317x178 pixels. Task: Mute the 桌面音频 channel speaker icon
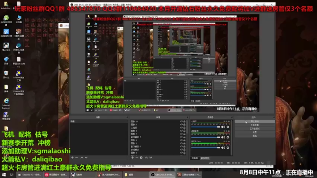(223, 137)
